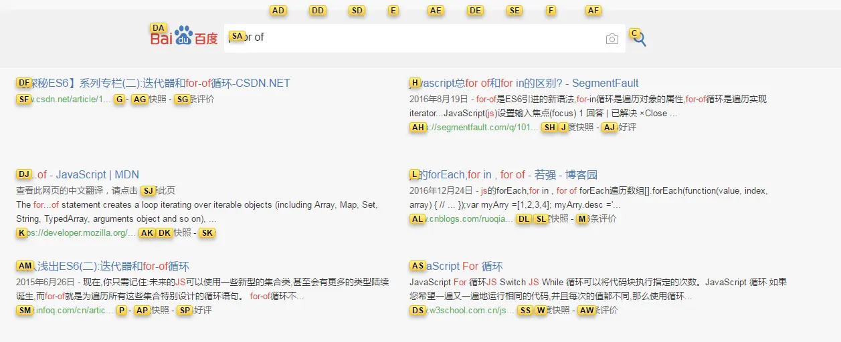Click the Baidu logo
This screenshot has height=342, width=841.
pyautogui.click(x=184, y=36)
